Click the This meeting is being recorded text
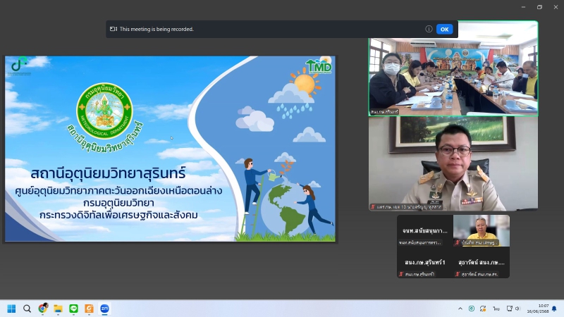 pos(157,29)
